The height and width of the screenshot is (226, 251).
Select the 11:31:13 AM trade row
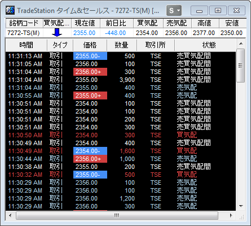tap(121, 56)
